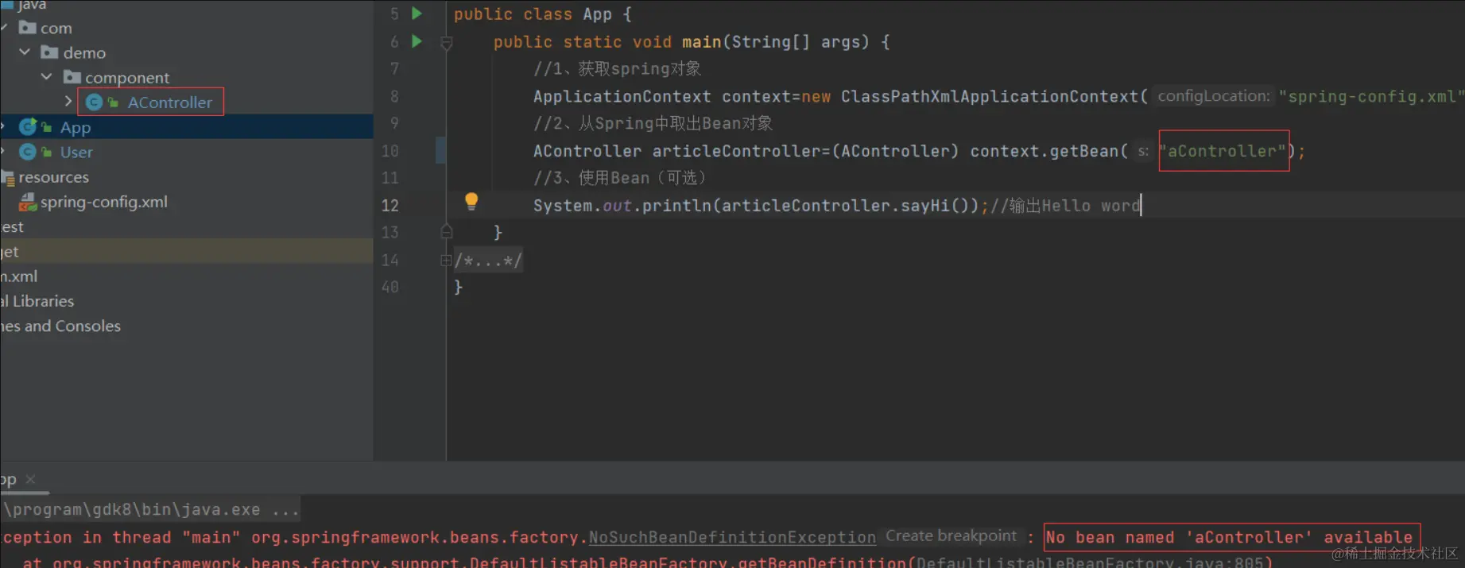
Task: Click the fold end marker at line 13
Action: click(x=447, y=231)
